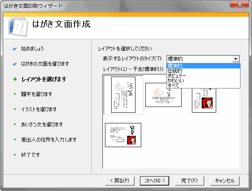This screenshot has height=191, width=252.
Task: Click green arrow icon beside レイアウトを選びます
Action: (x=15, y=79)
